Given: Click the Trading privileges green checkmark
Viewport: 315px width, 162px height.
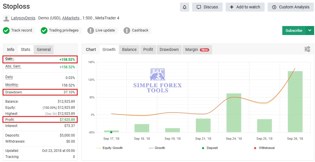Looking at the screenshot, I should (x=44, y=30).
